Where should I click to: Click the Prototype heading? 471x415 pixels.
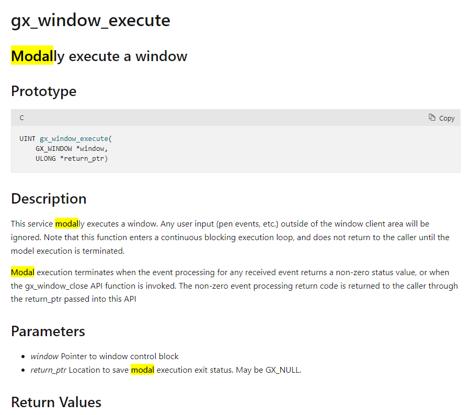click(x=43, y=91)
